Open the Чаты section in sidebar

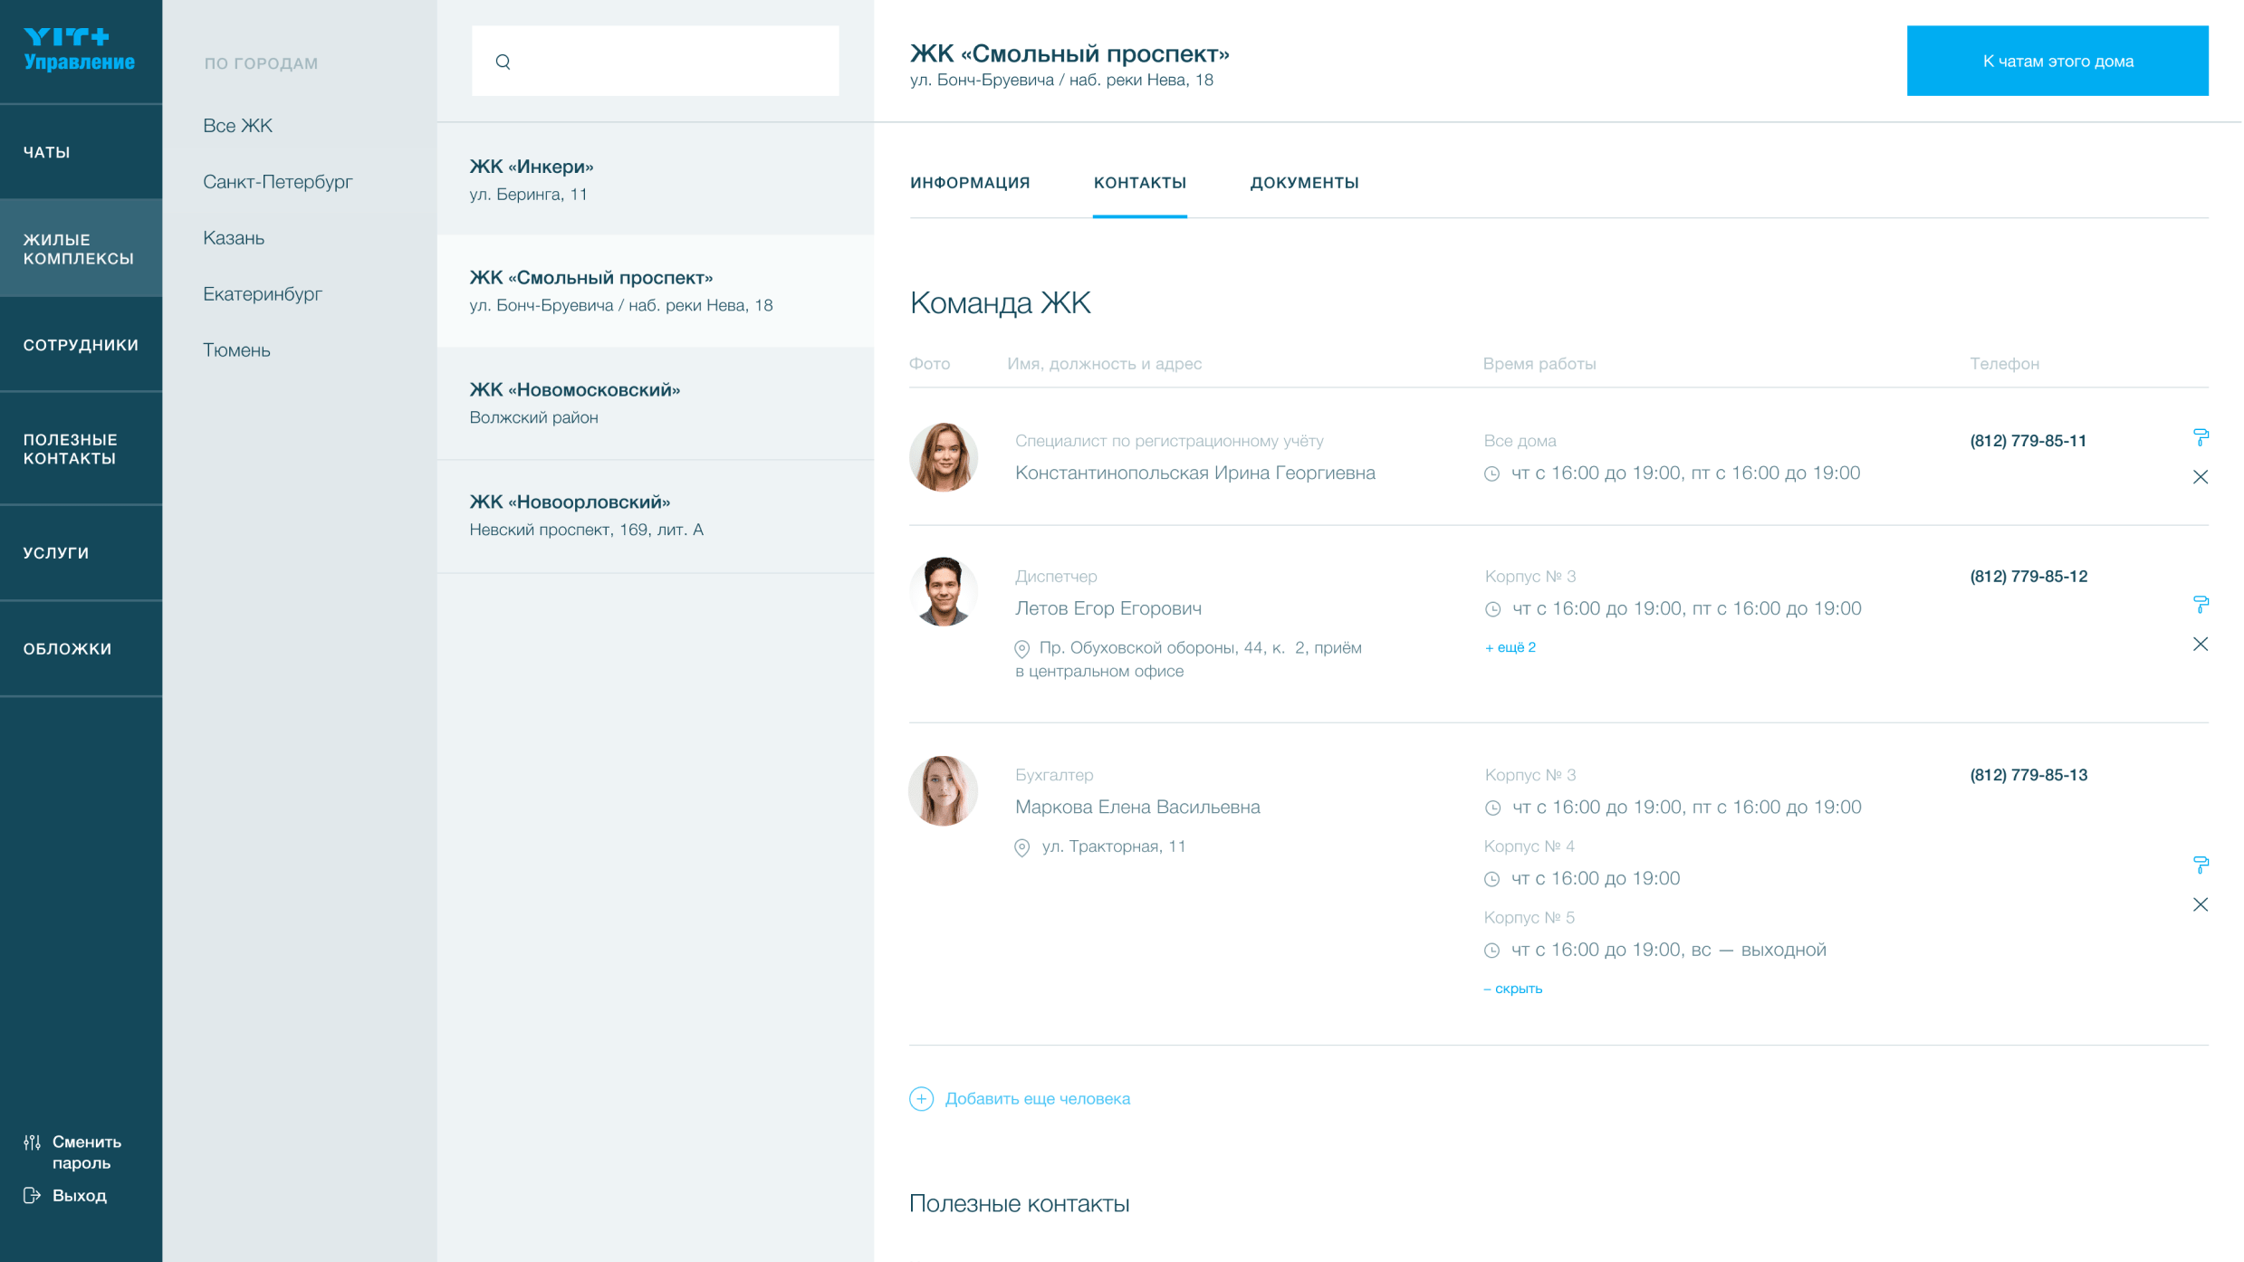coord(82,152)
